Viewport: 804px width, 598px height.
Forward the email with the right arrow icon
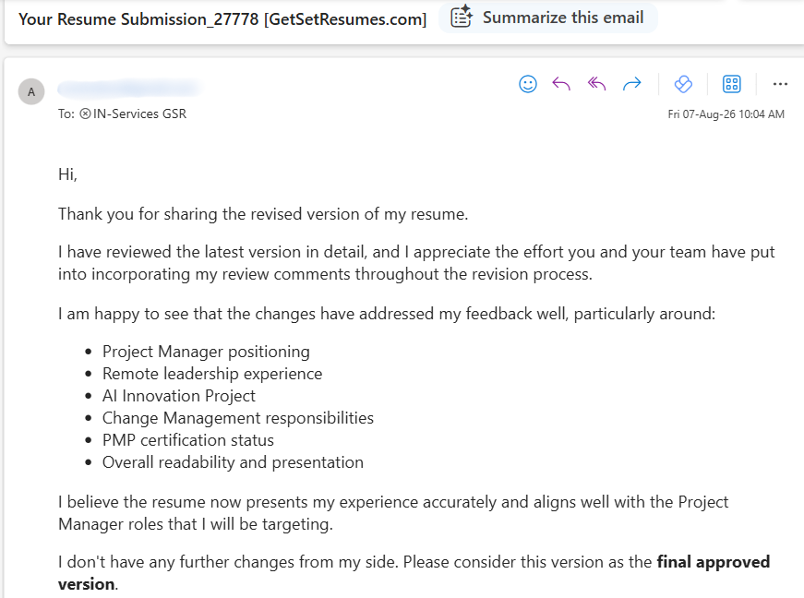point(631,84)
